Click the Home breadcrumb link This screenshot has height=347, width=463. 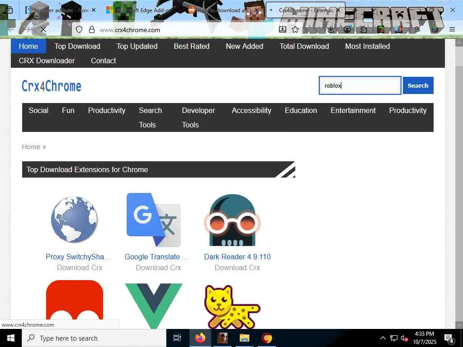tap(31, 147)
